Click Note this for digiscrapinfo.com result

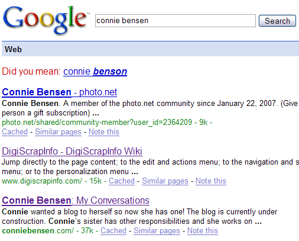(211, 181)
